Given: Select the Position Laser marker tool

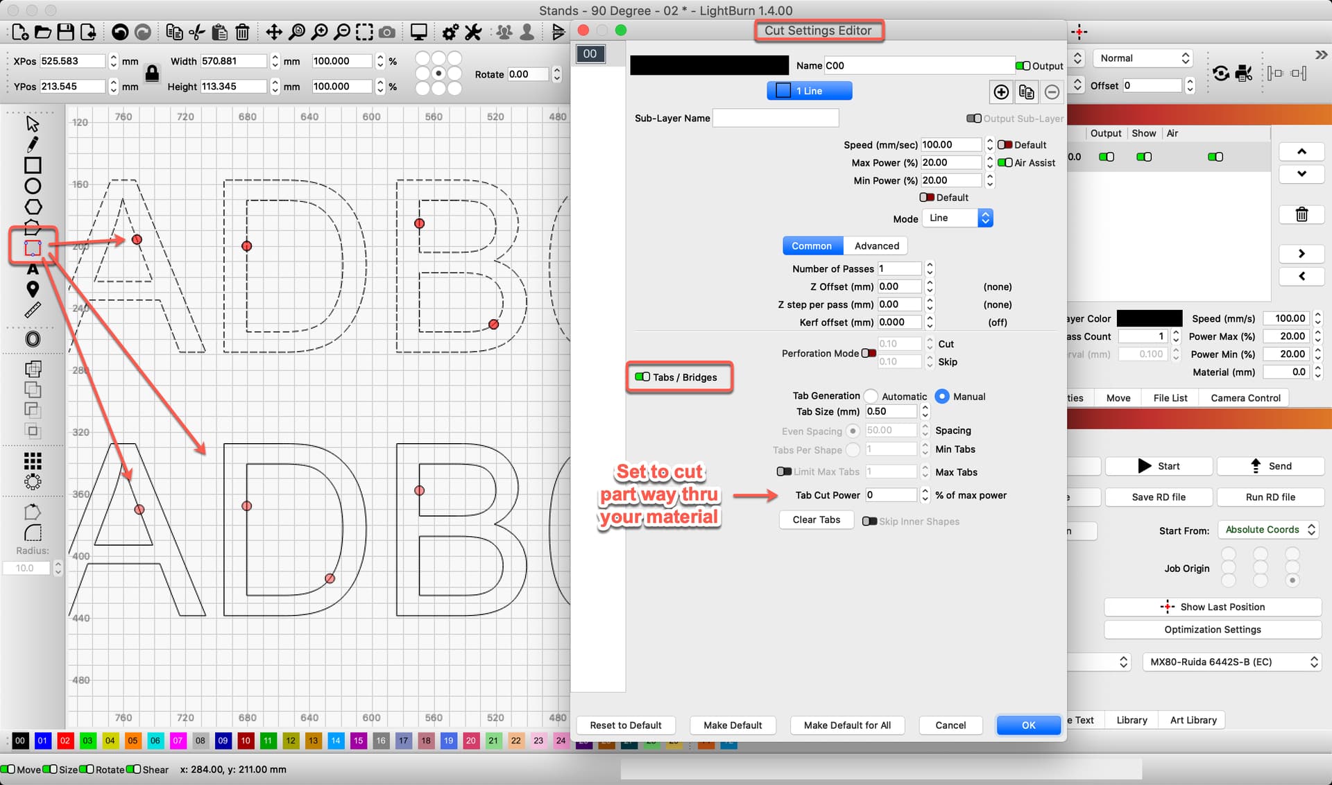Looking at the screenshot, I should click(x=33, y=289).
